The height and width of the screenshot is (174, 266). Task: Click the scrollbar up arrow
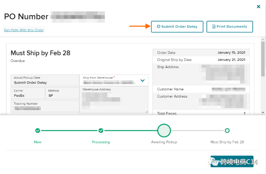[x=262, y=39]
